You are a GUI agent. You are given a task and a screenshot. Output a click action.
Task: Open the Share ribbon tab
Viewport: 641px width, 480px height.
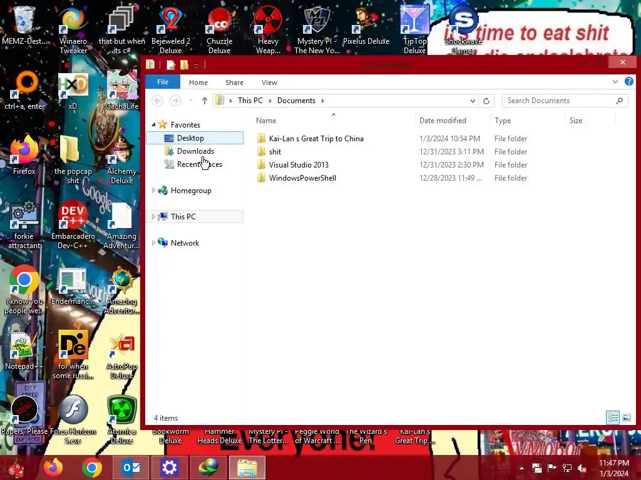(x=234, y=82)
